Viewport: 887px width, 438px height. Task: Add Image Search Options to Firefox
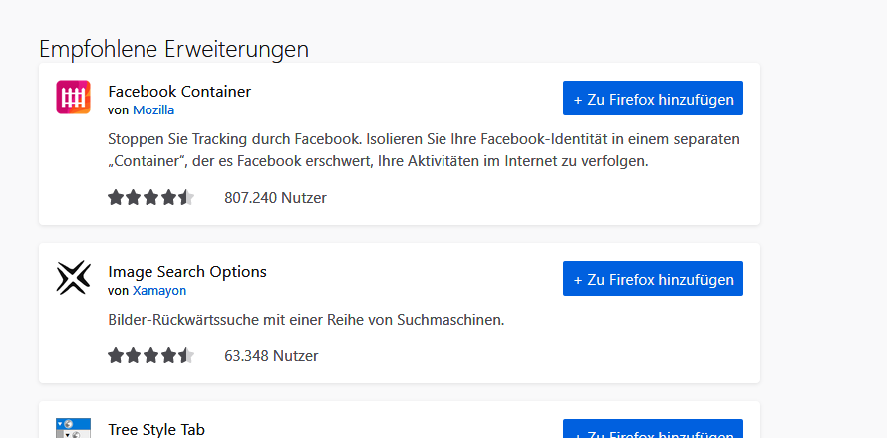point(653,279)
